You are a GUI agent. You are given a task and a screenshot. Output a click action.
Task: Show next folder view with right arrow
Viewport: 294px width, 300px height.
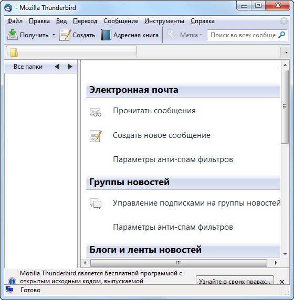click(70, 67)
